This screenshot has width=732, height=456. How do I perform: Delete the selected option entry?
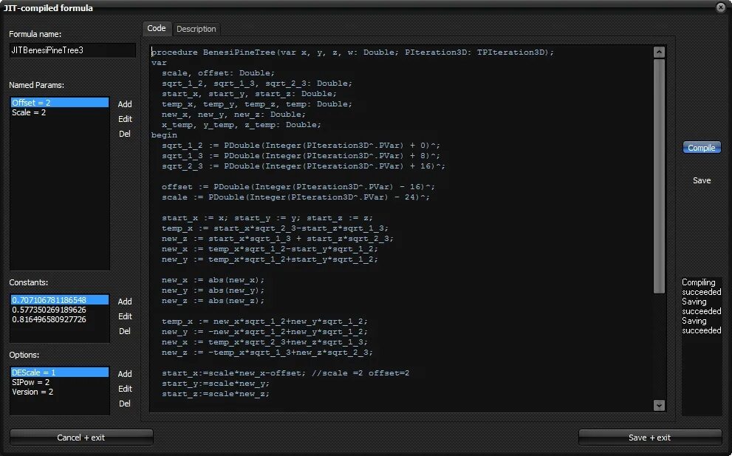pyautogui.click(x=125, y=404)
